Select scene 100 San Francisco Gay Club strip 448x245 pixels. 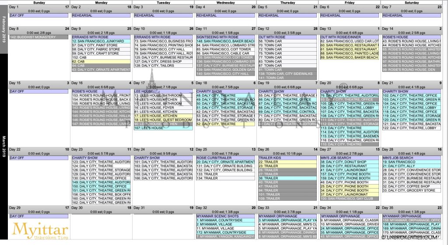click(x=350, y=199)
